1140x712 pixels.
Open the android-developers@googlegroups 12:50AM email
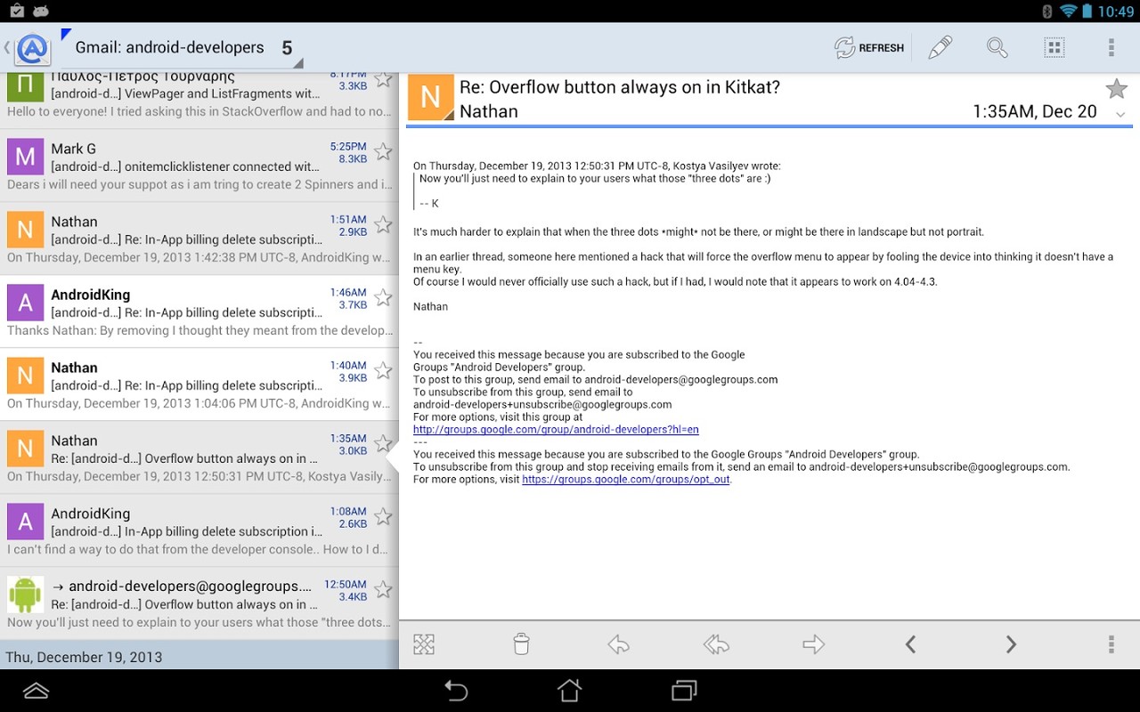[x=199, y=603]
